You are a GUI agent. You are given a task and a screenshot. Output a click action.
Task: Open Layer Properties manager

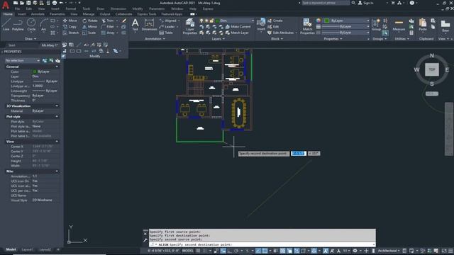click(x=190, y=26)
